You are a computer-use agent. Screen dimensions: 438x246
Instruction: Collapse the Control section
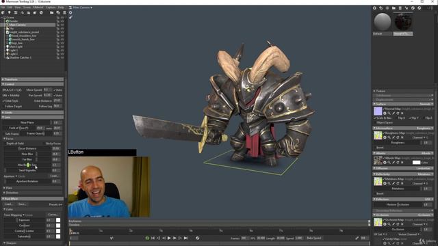(32, 84)
